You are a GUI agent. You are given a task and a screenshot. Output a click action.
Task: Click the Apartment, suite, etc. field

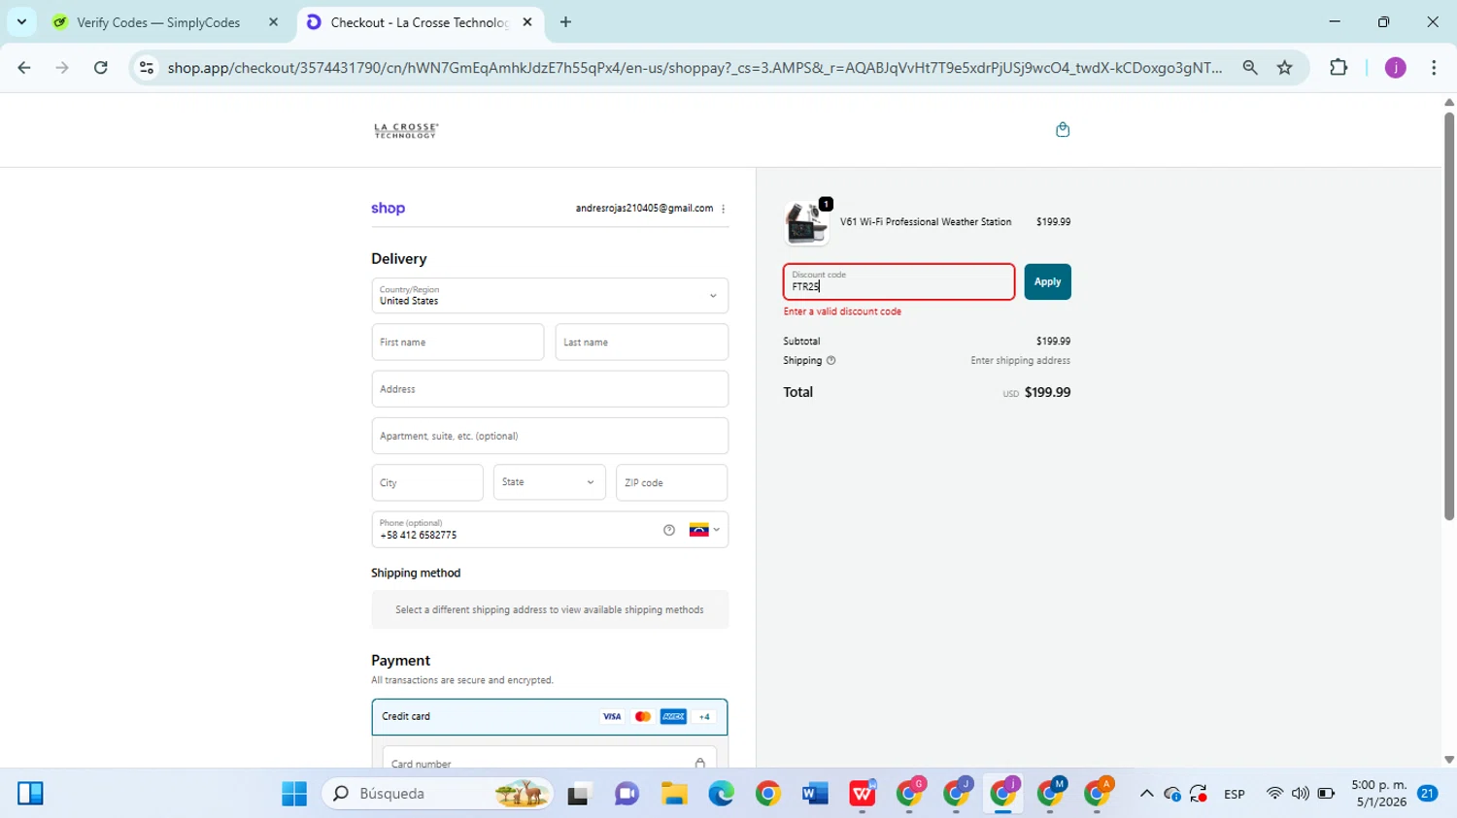tap(550, 436)
